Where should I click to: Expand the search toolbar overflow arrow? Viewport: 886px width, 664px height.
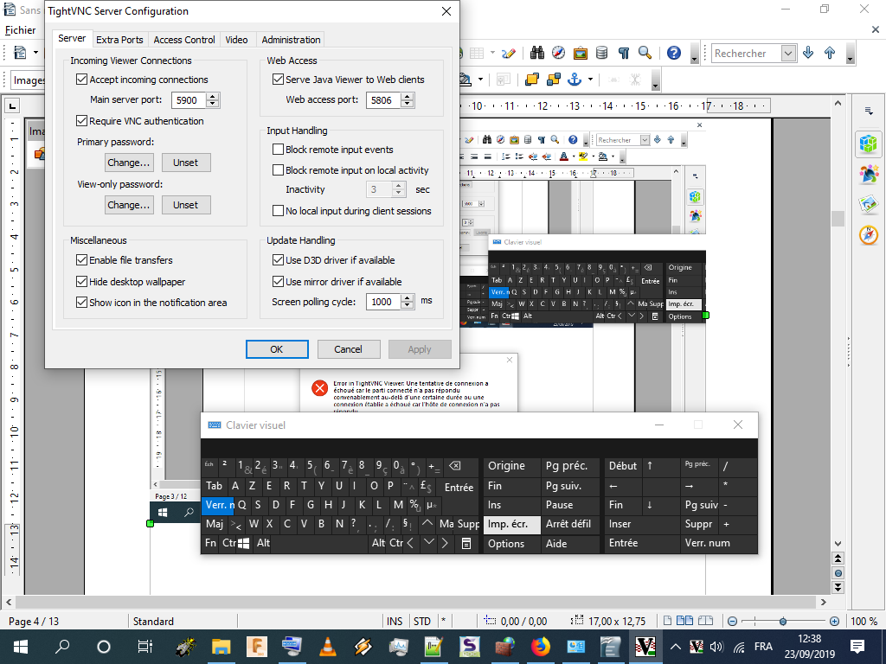click(850, 54)
